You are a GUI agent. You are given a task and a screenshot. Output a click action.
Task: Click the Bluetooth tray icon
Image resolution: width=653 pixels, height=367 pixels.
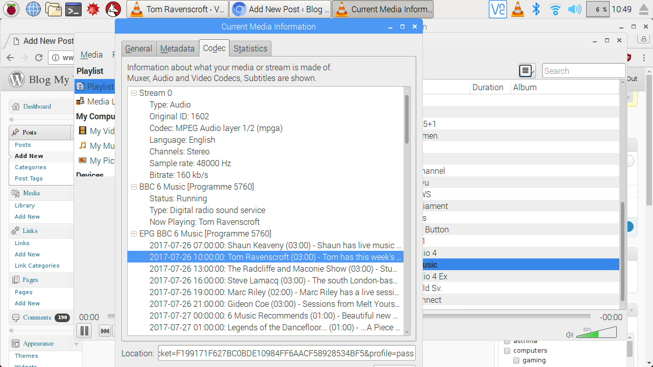tap(536, 9)
